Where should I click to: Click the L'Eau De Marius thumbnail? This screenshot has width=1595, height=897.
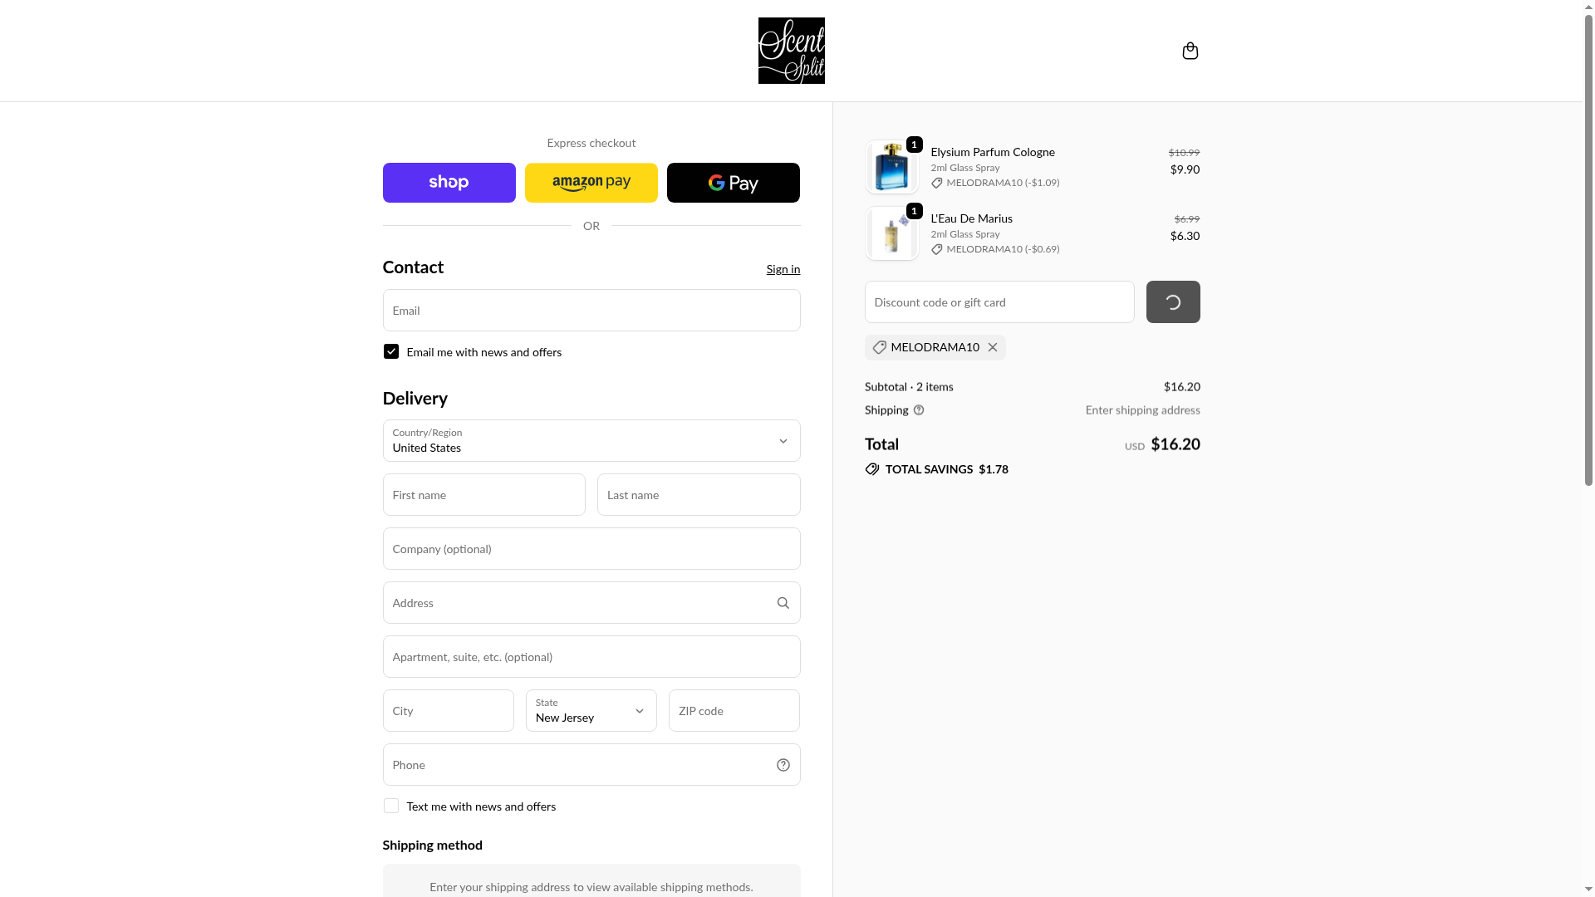coord(891,233)
